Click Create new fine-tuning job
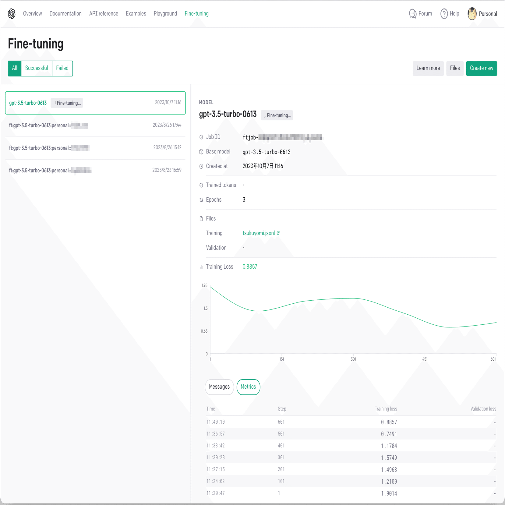This screenshot has height=505, width=505. [481, 68]
